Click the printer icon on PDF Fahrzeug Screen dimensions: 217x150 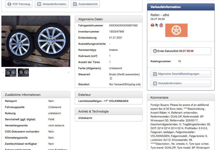(x=9, y=4)
